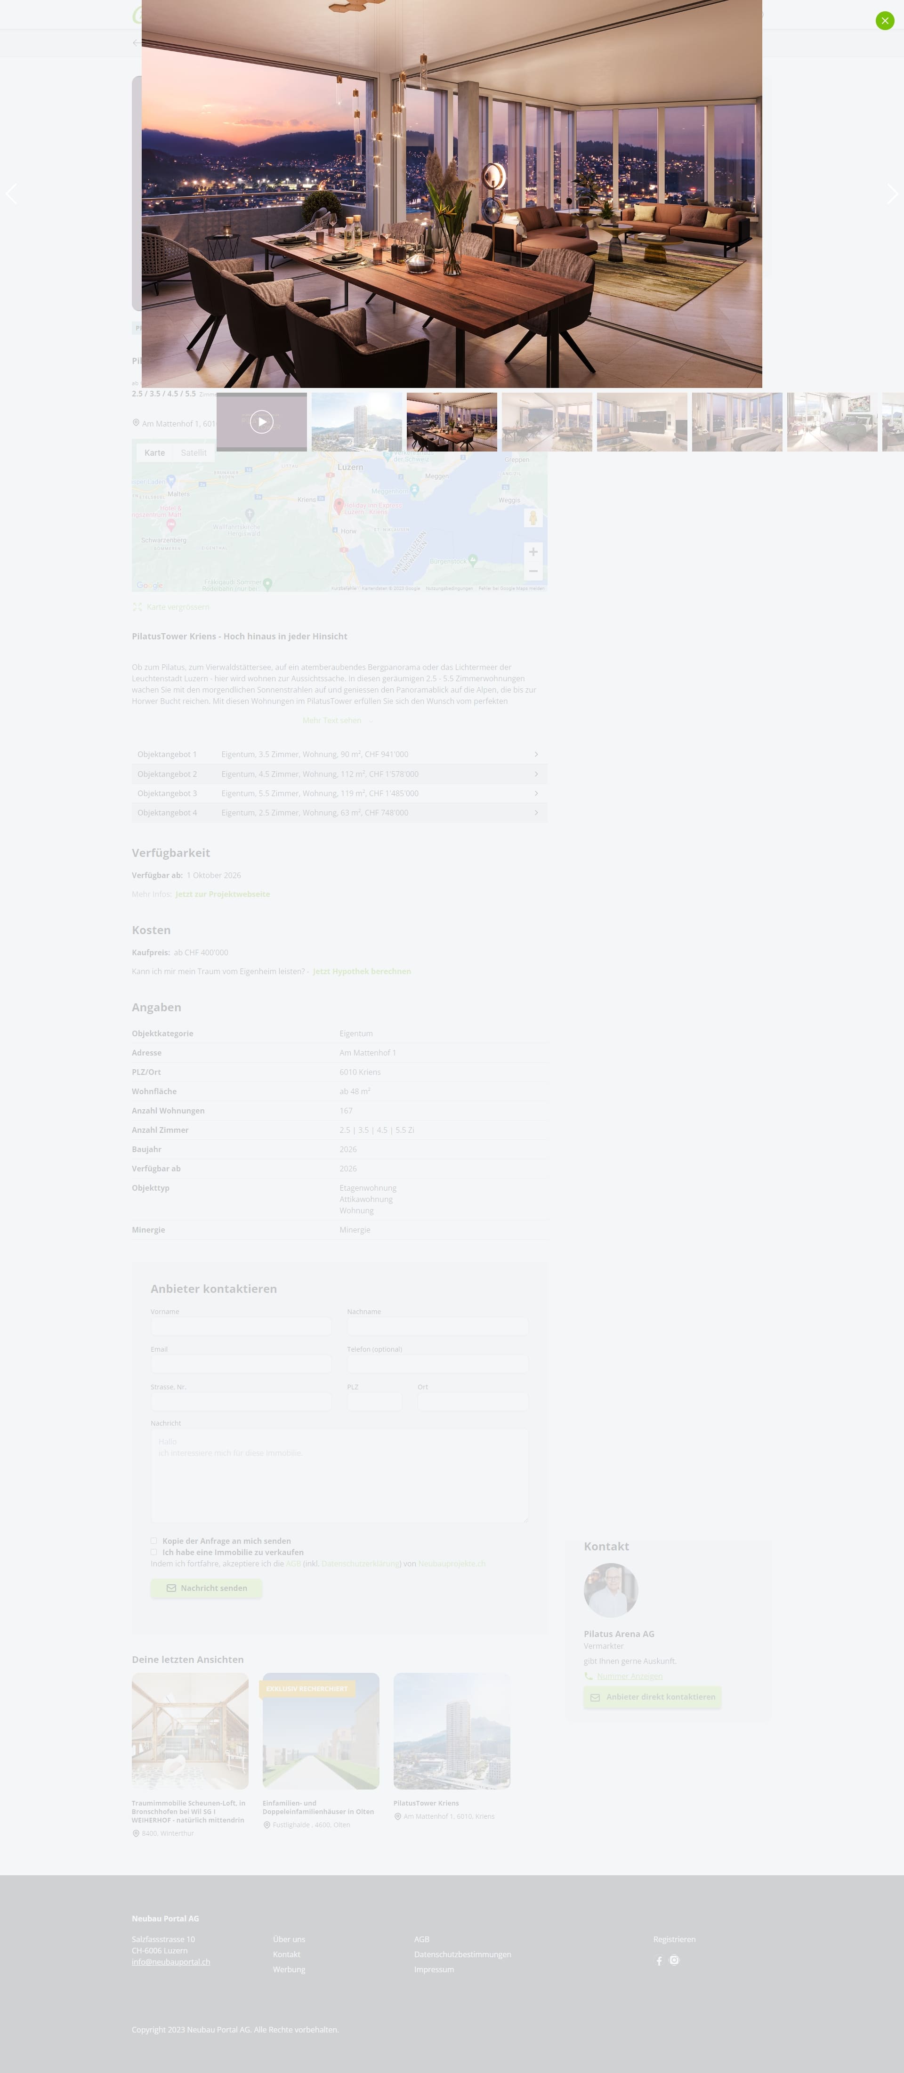Open the tower exterior thumbnail
The width and height of the screenshot is (904, 2073).
pos(356,422)
